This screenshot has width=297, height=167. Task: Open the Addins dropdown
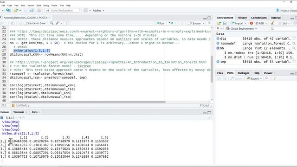click(x=98, y=10)
